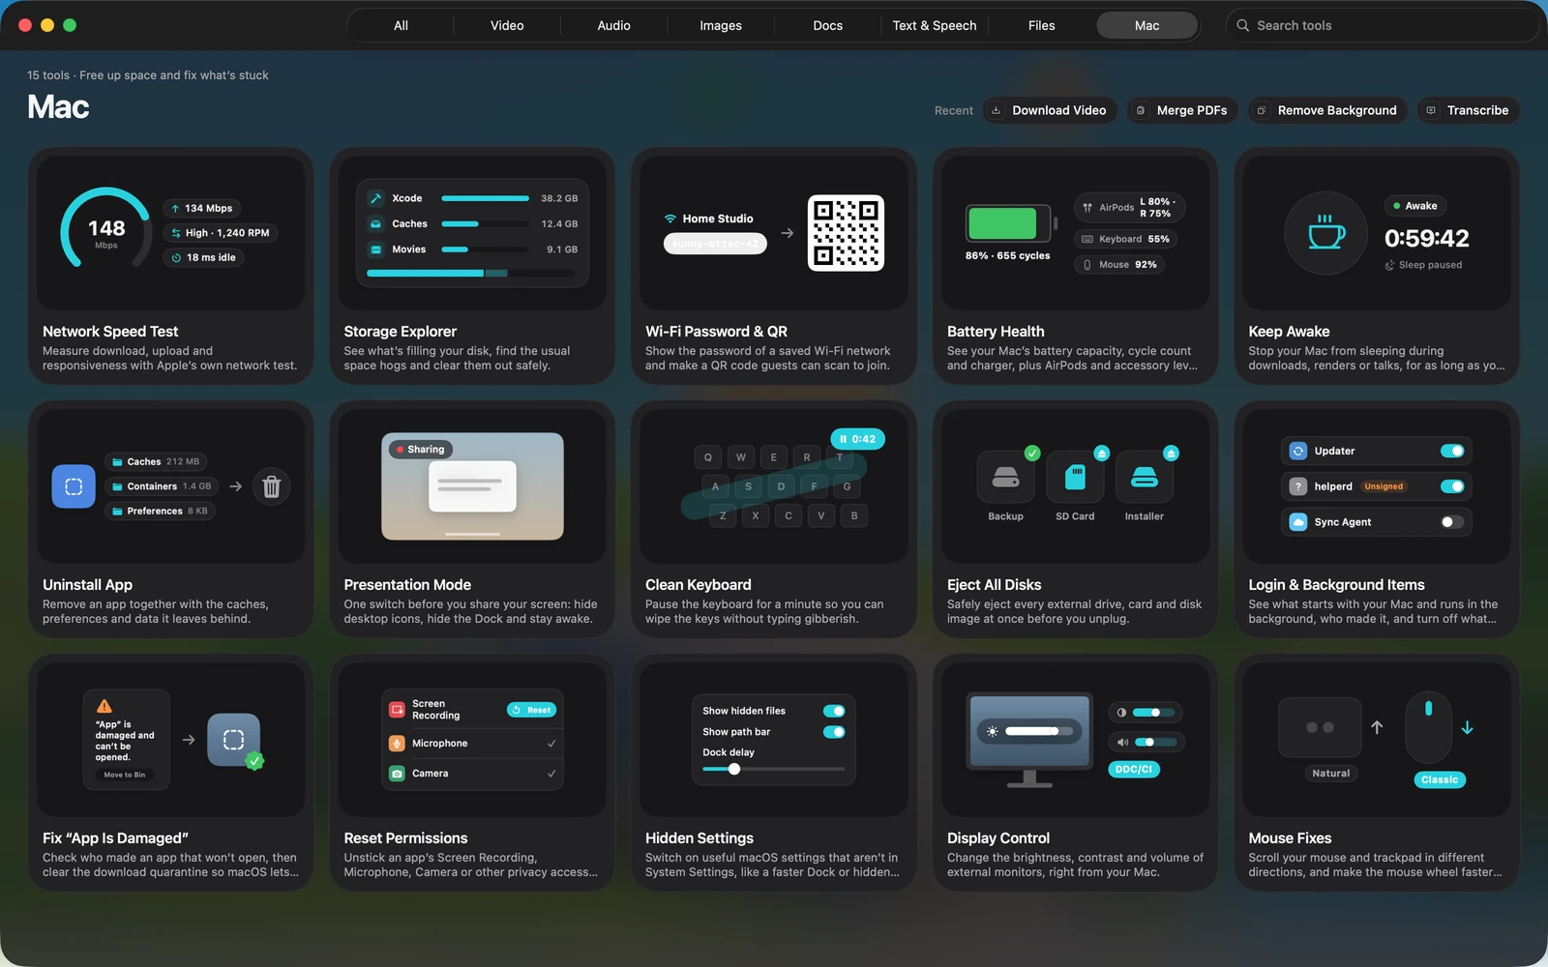Click the Camera icon in Reset Permissions
Screen dimensions: 1548x967
click(x=397, y=774)
